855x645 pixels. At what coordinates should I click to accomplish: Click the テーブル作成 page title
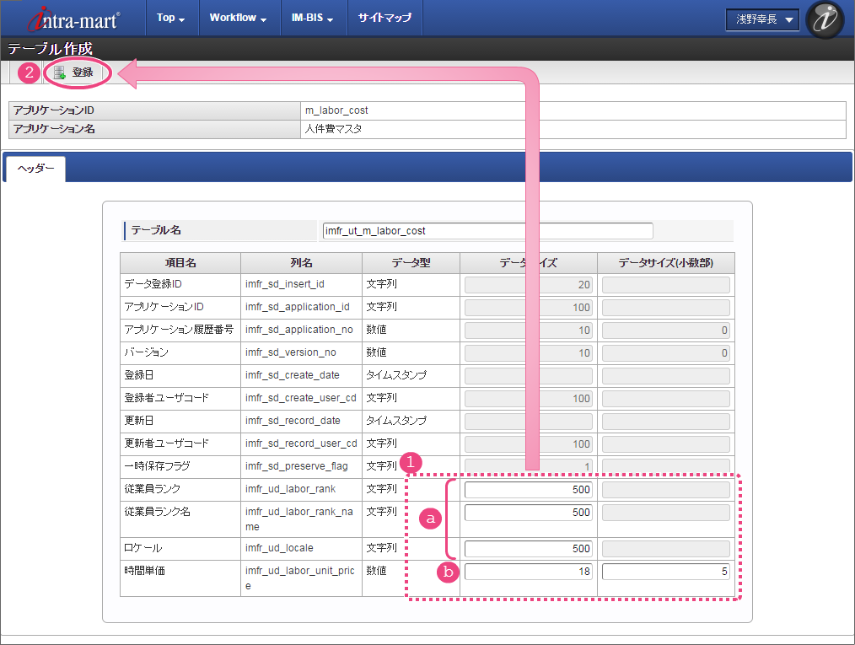click(x=50, y=49)
